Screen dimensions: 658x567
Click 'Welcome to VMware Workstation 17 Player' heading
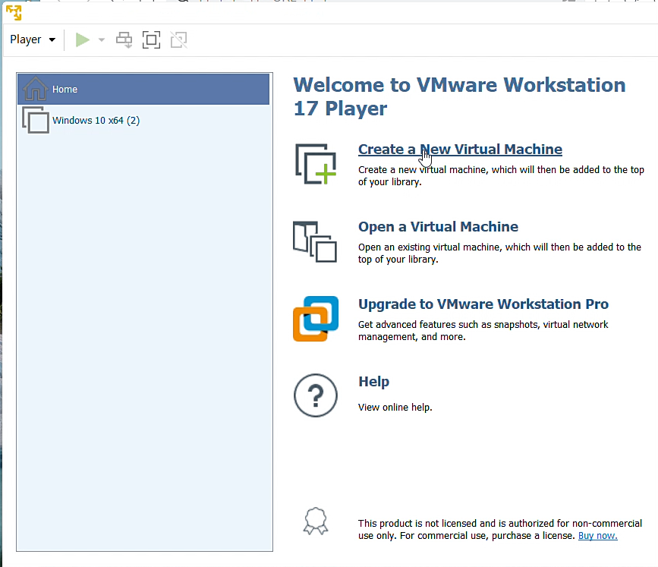pyautogui.click(x=459, y=96)
